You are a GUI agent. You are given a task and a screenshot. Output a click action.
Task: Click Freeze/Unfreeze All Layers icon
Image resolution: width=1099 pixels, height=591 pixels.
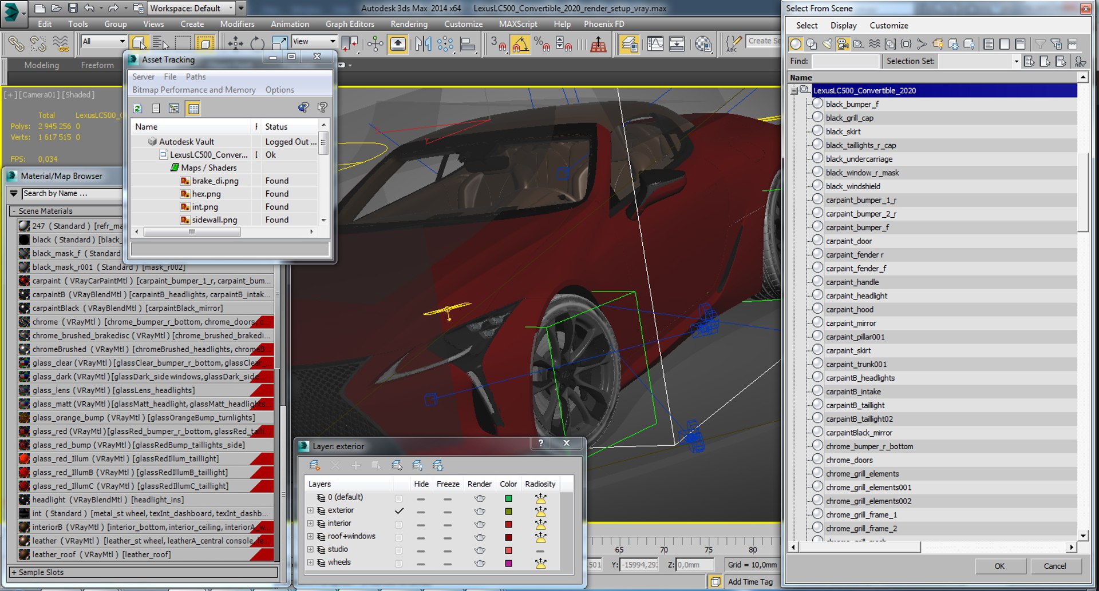pyautogui.click(x=438, y=465)
